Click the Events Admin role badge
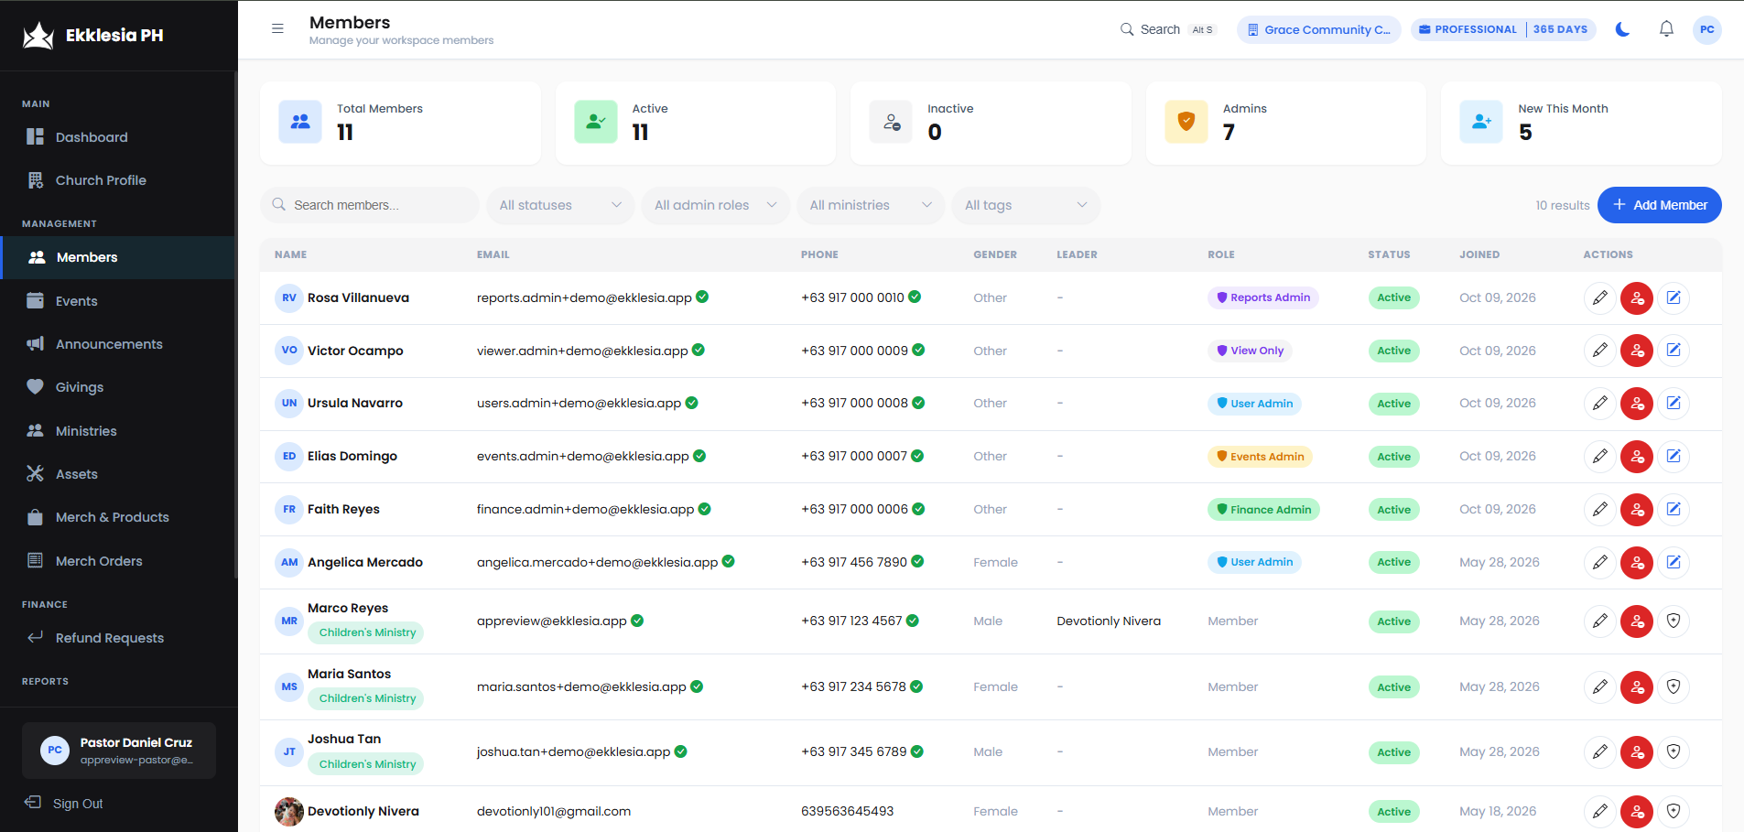This screenshot has height=832, width=1744. click(1260, 457)
